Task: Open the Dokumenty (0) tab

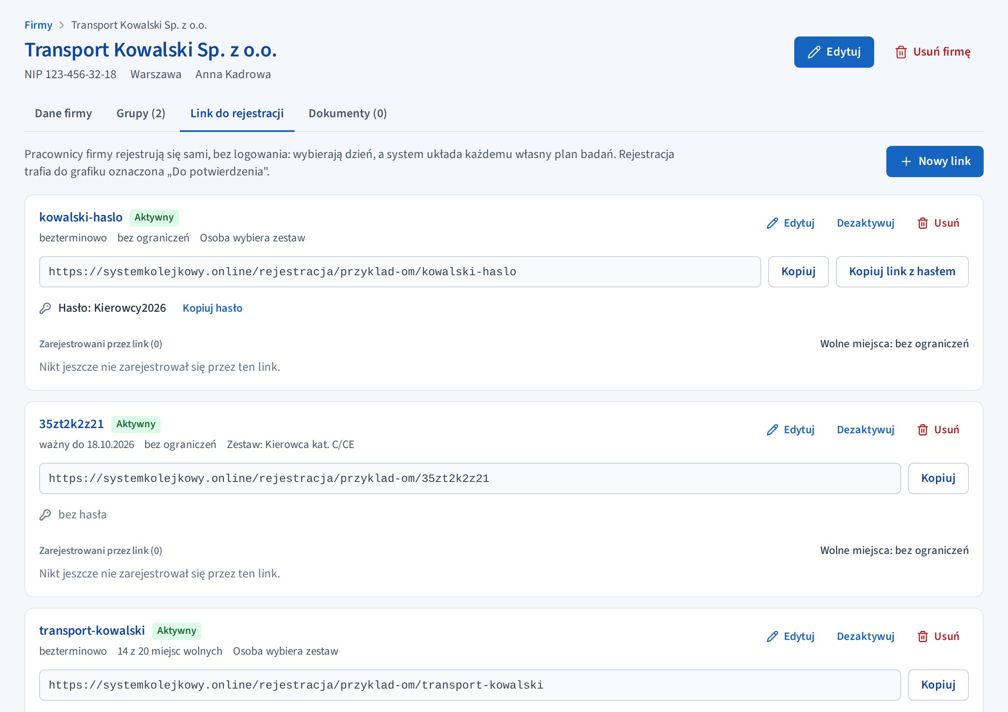Action: 348,114
